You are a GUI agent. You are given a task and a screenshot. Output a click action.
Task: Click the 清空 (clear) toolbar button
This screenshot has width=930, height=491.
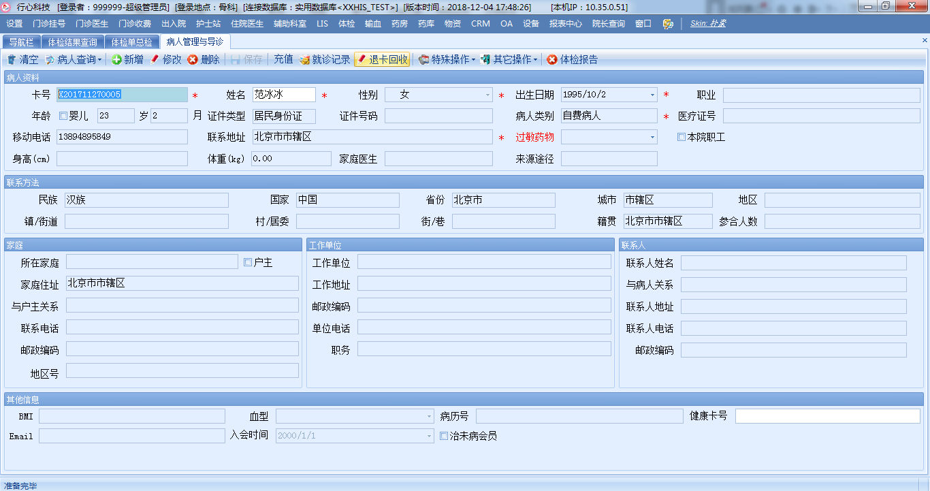click(x=22, y=60)
